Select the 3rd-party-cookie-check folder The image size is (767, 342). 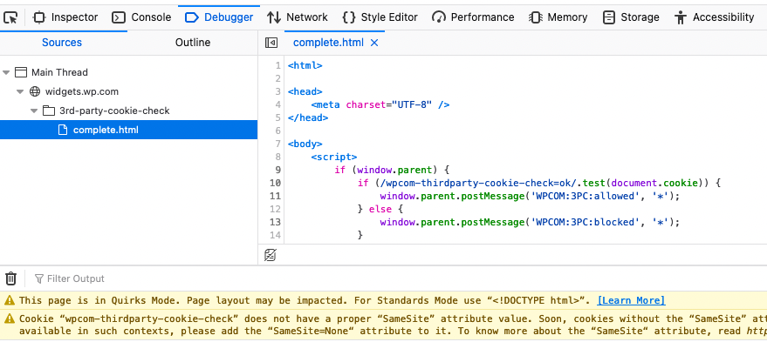coord(114,111)
